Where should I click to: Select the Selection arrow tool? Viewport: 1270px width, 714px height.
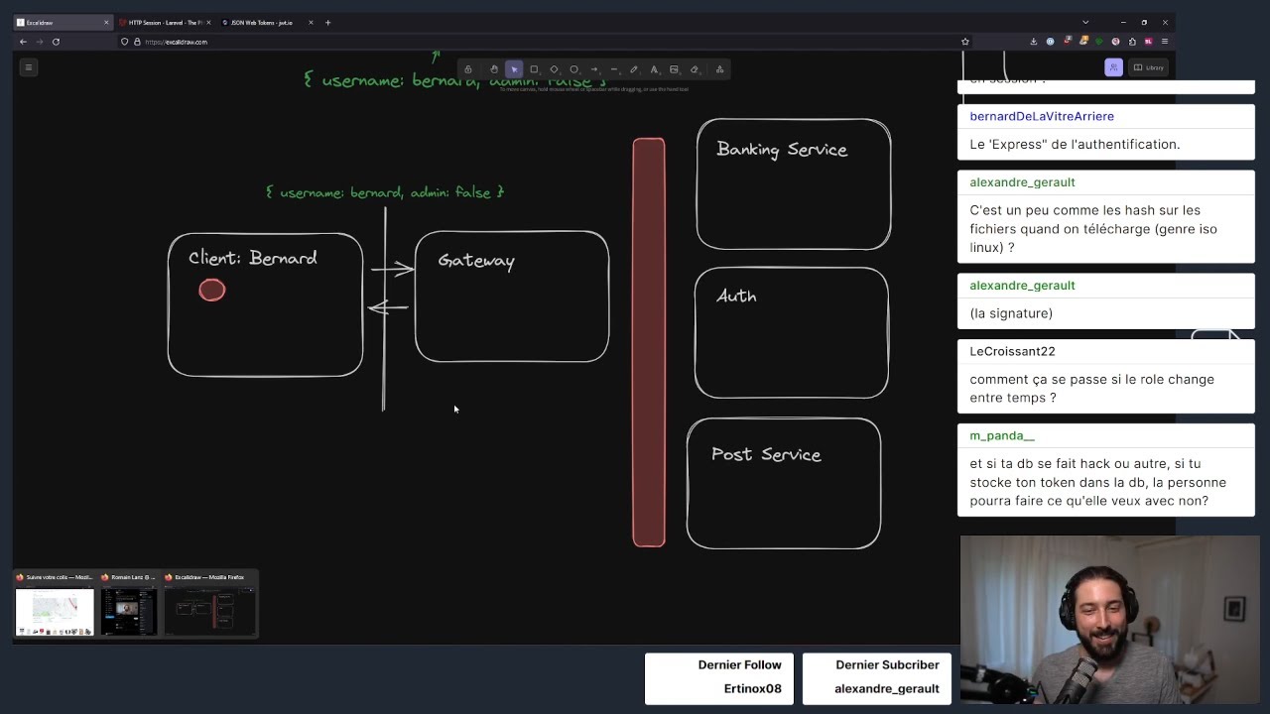(514, 69)
